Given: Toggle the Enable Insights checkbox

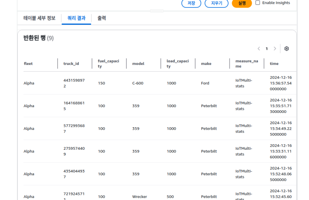Looking at the screenshot, I should [x=258, y=3].
